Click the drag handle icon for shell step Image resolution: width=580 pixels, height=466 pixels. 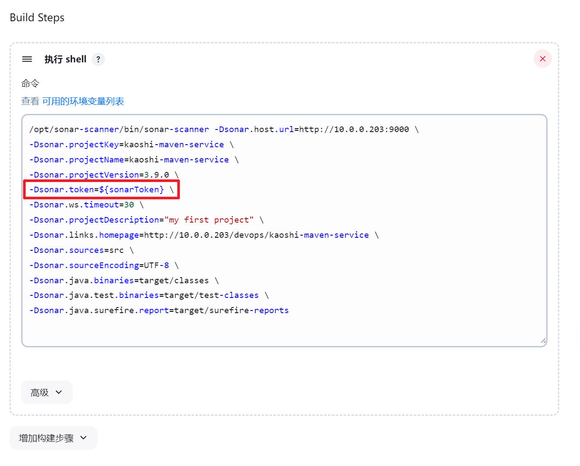click(27, 59)
